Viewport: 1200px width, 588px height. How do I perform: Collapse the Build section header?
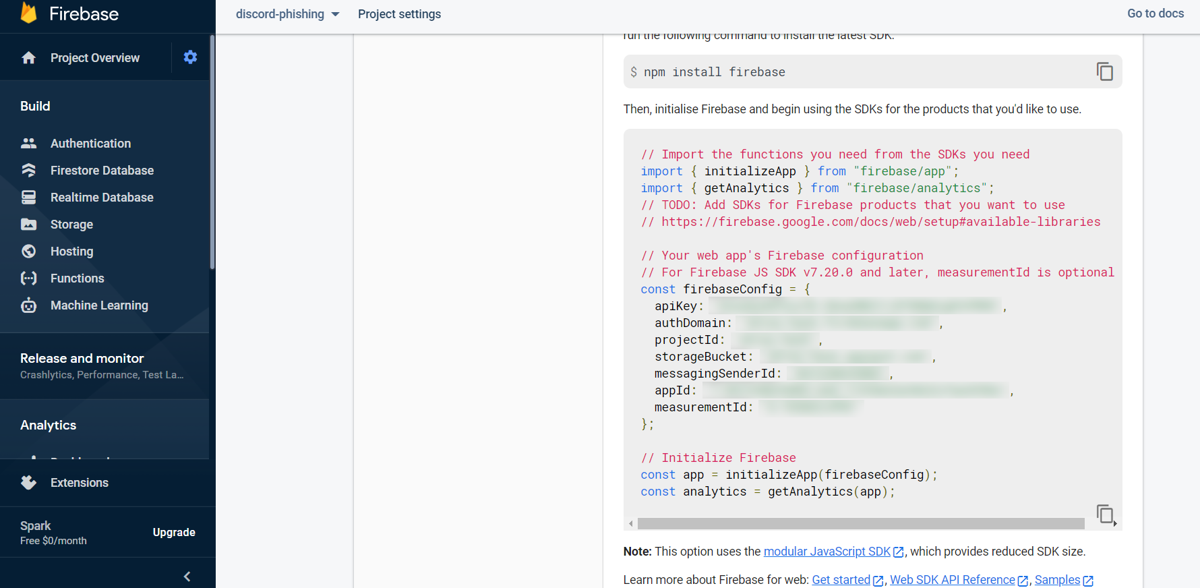pos(35,106)
